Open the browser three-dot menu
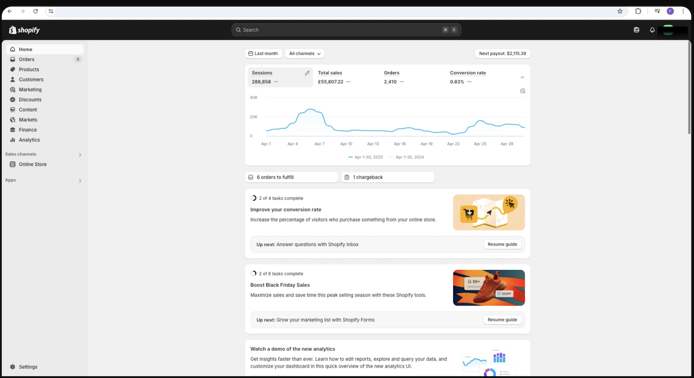This screenshot has height=378, width=694. 683,11
